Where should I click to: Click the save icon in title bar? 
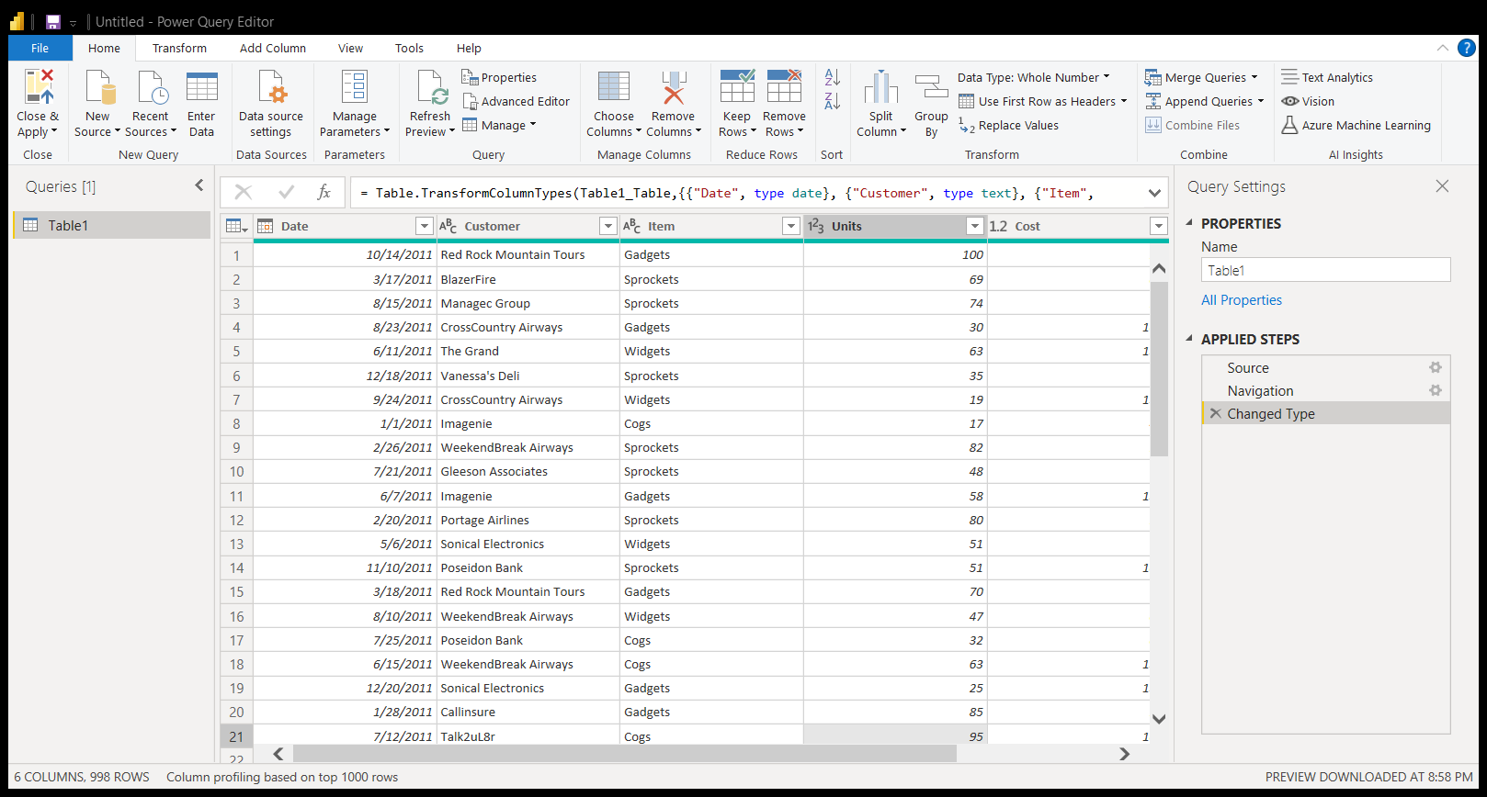point(53,22)
